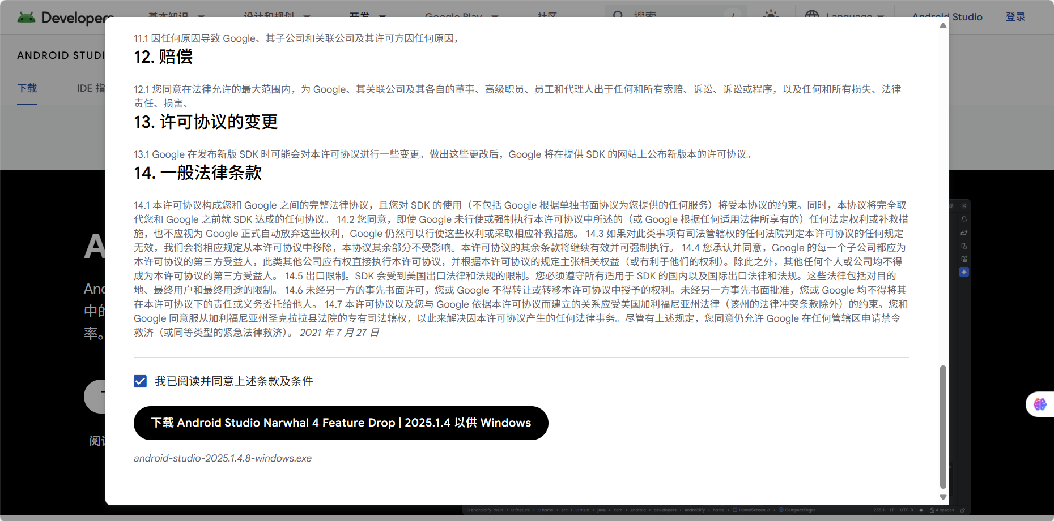Click the bell notification icon in IDE image
Screen dimensions: 1054x521
(x=964, y=219)
